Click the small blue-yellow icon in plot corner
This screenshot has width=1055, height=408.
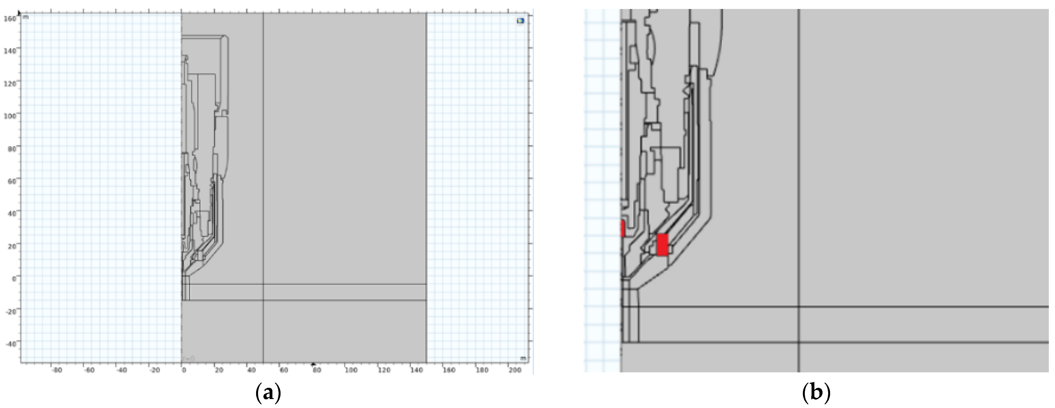pyautogui.click(x=520, y=20)
